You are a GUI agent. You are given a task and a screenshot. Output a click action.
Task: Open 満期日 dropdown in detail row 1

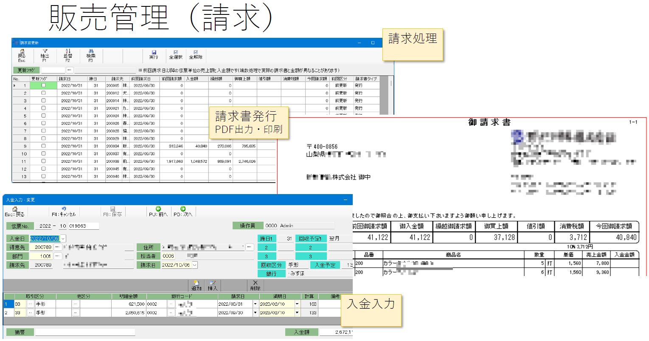pos(297,304)
